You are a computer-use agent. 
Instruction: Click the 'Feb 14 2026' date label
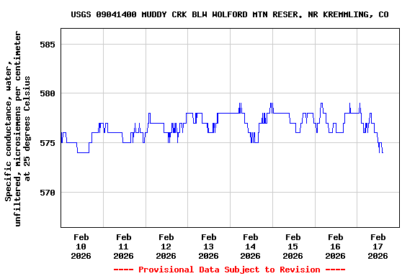tap(251, 247)
